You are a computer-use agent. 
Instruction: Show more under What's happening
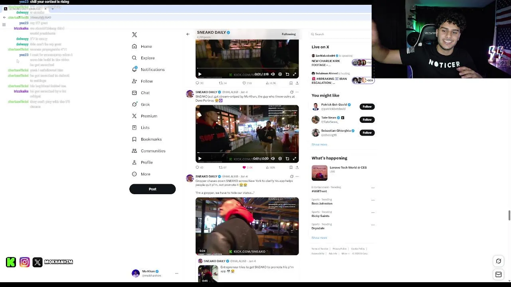coord(319,238)
